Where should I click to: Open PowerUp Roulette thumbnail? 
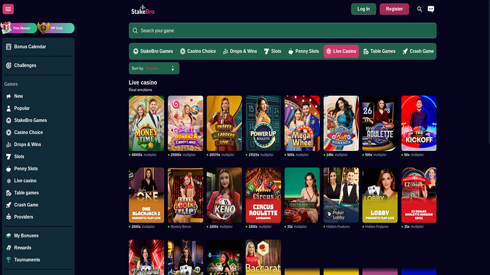point(263,123)
